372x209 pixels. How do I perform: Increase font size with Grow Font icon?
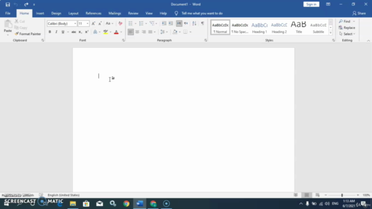point(93,23)
